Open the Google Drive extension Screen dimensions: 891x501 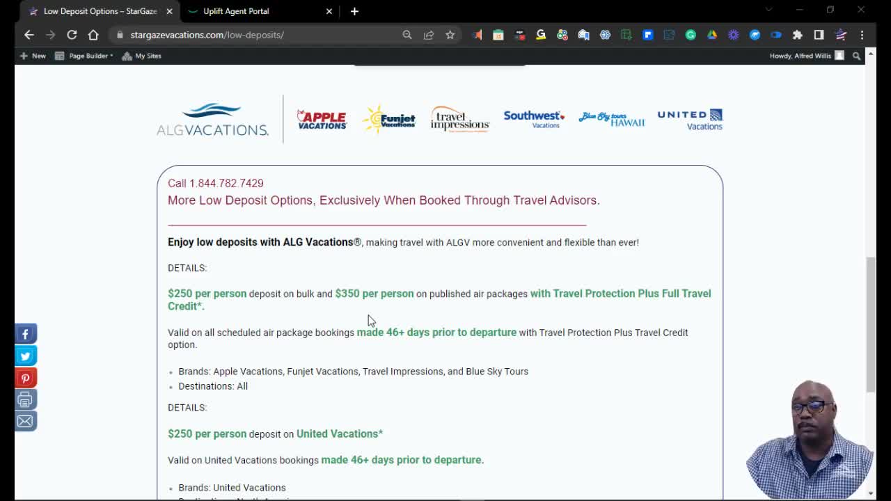coord(712,35)
